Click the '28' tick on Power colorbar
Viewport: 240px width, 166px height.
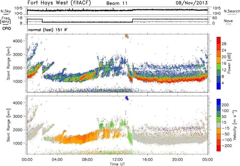tap(224, 44)
